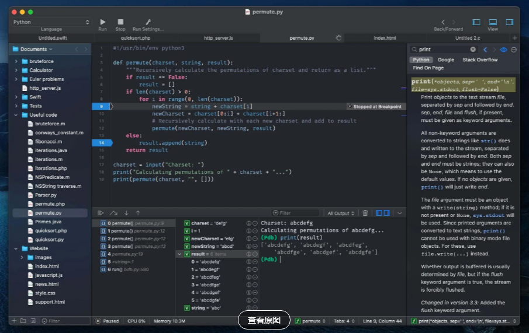Switch to the Untitled.swift tab
The height and width of the screenshot is (333, 529).
(x=53, y=38)
